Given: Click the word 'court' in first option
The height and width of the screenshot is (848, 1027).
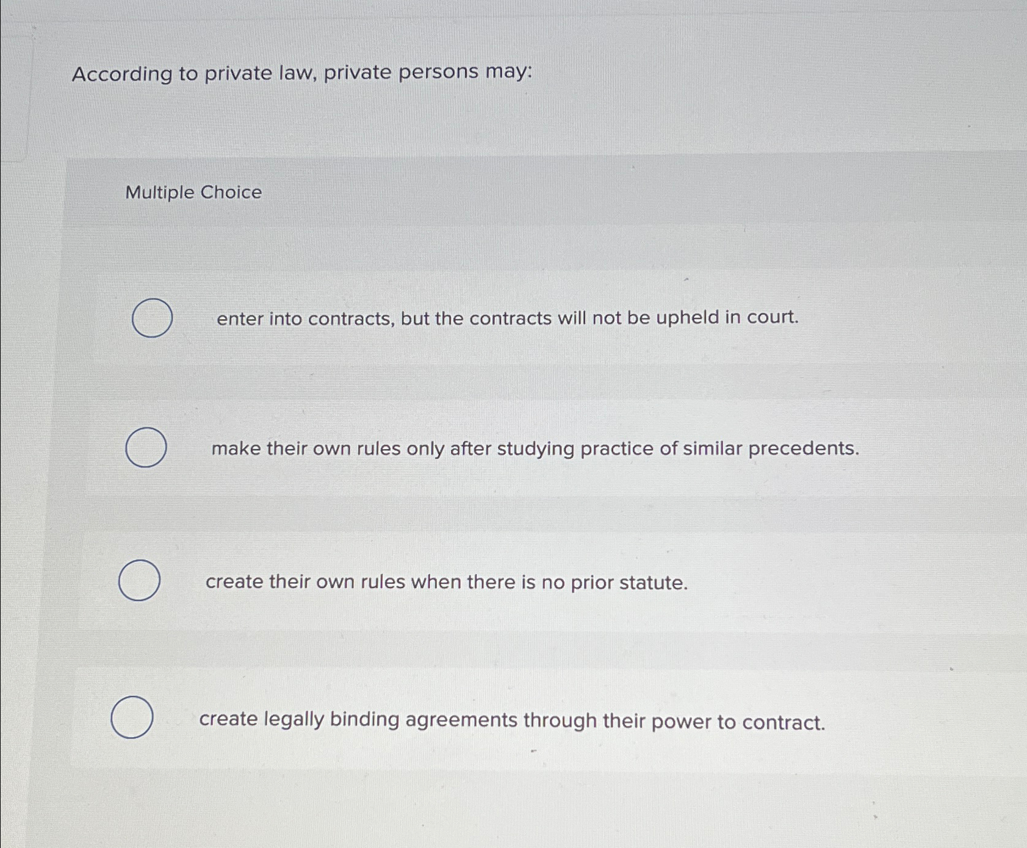Looking at the screenshot, I should [x=774, y=318].
